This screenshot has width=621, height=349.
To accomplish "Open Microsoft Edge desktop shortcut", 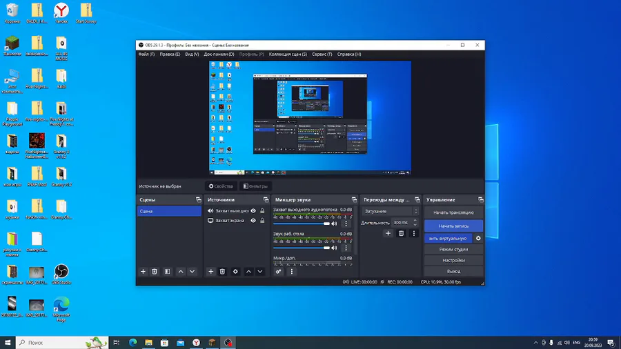I will coord(61,309).
